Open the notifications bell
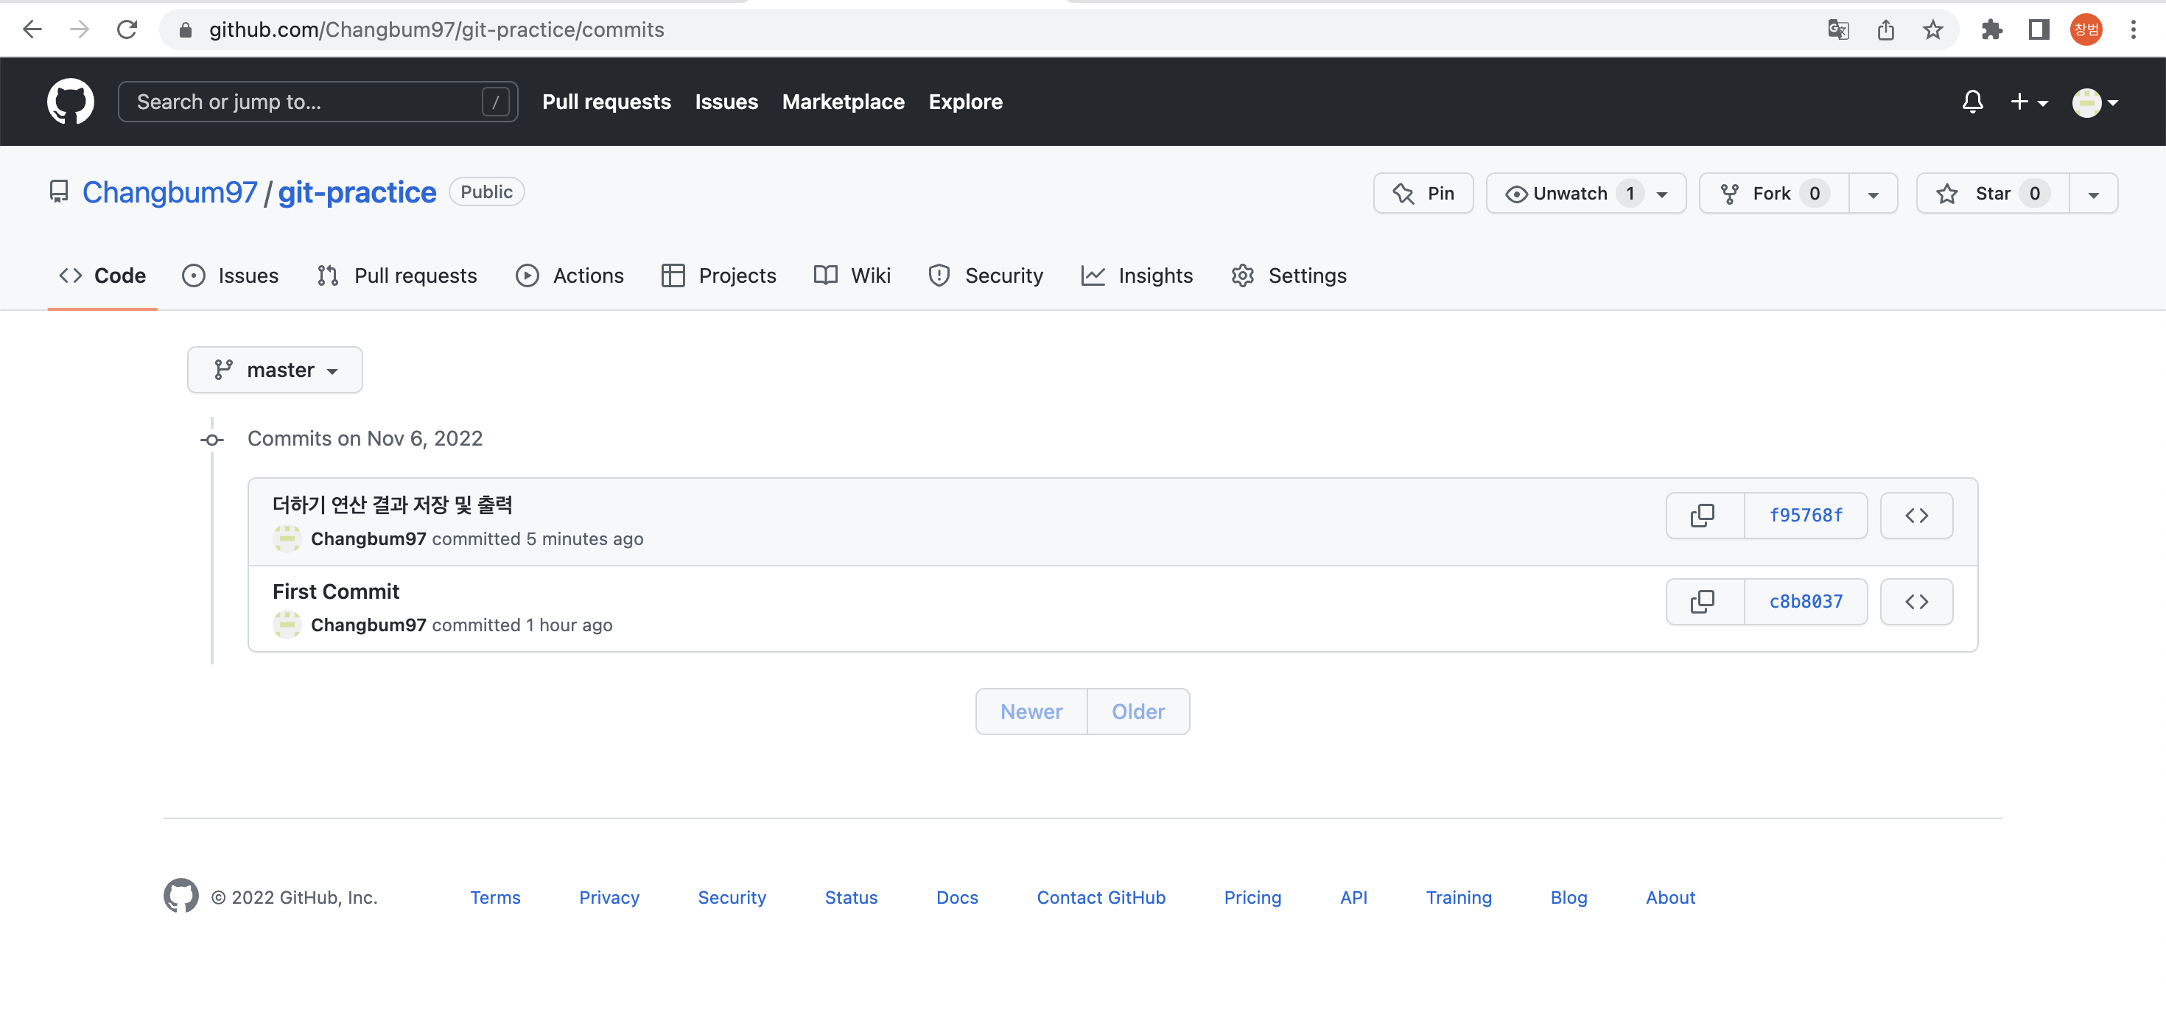This screenshot has width=2166, height=1015. coord(1972,102)
